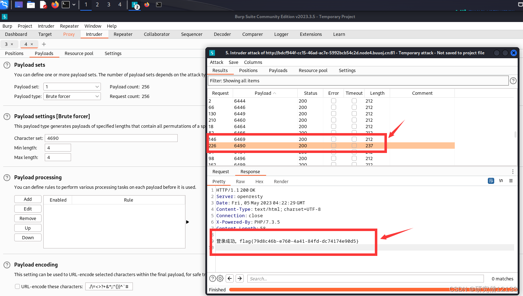Viewport: 523px width, 296px height.
Task: Click the Min length field
Action: (x=58, y=148)
